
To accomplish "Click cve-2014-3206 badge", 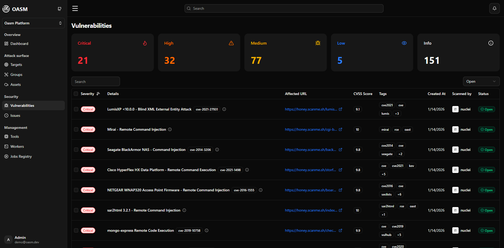I will pos(200,150).
